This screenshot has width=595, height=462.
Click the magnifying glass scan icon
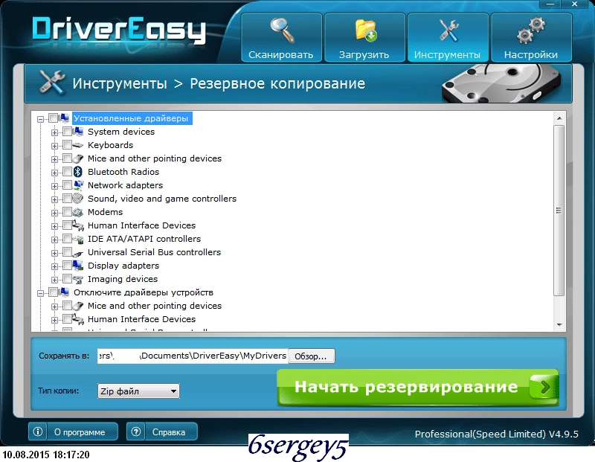pyautogui.click(x=283, y=30)
